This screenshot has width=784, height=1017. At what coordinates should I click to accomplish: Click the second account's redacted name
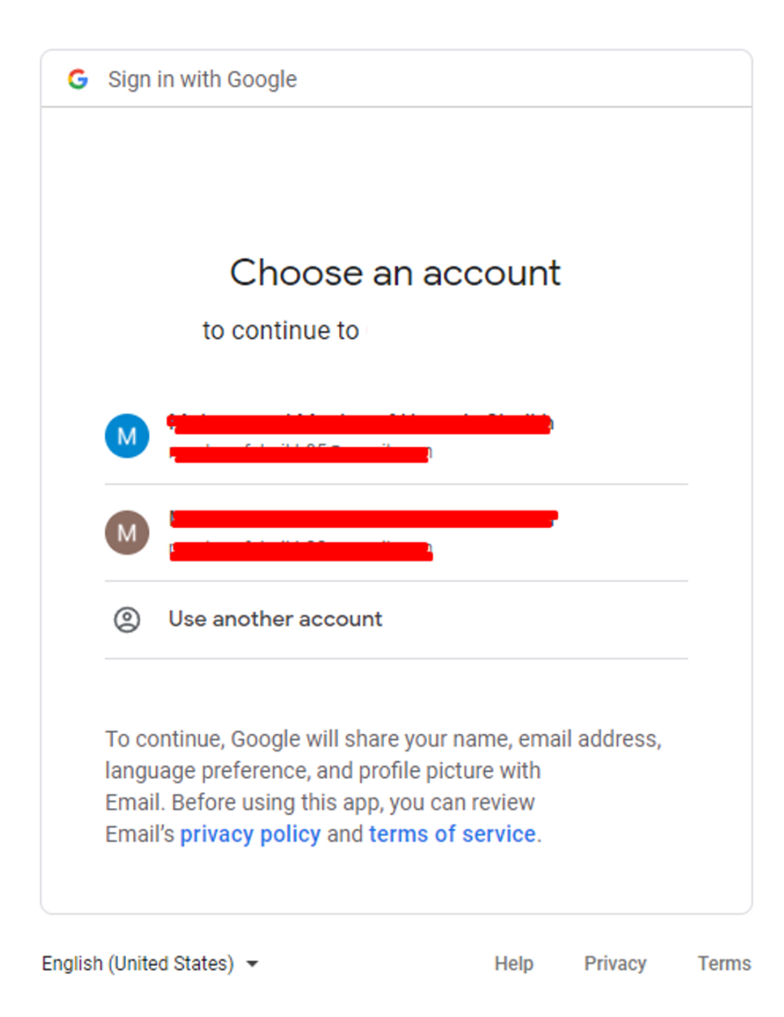[363, 518]
